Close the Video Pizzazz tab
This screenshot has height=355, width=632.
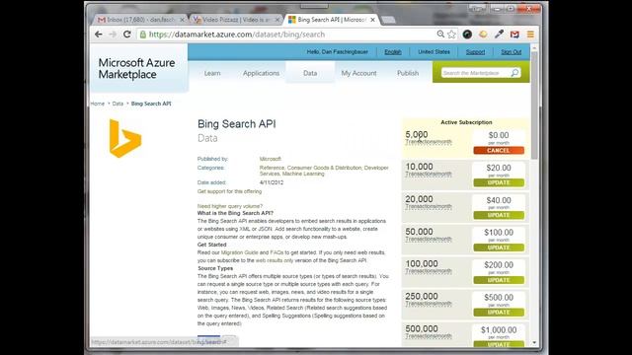pos(276,20)
